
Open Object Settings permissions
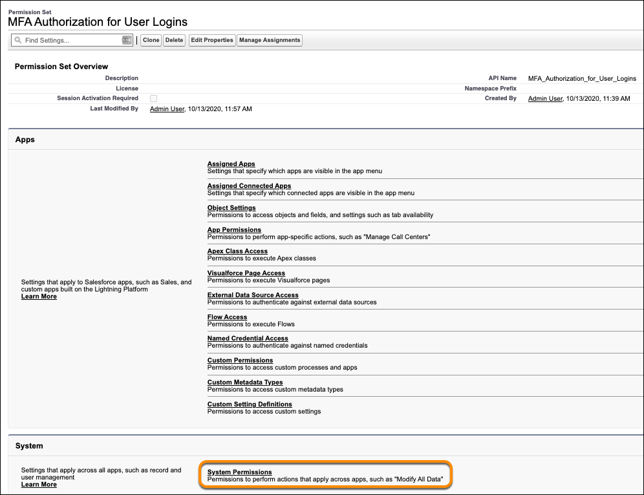(x=231, y=207)
